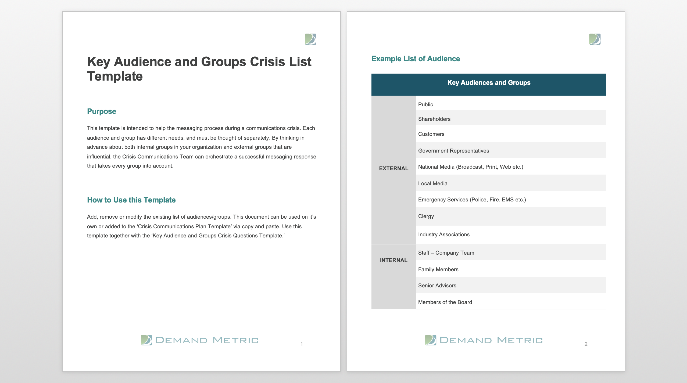The image size is (687, 383).
Task: Click the 'Example List of Audience' heading
Action: coord(416,59)
